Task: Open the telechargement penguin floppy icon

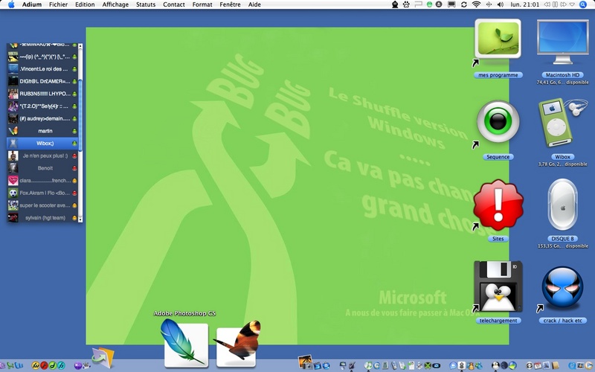Action: [x=498, y=286]
